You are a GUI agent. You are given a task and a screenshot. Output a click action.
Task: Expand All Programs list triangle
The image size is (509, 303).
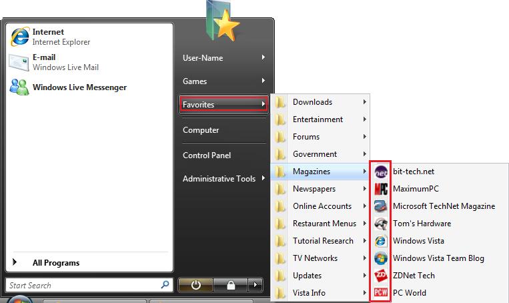pos(14,262)
